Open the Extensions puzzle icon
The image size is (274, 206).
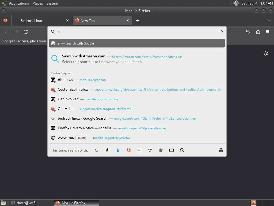[258, 32]
